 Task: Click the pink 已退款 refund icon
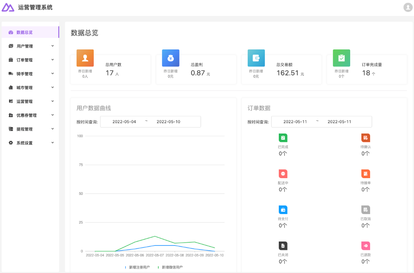click(365, 245)
